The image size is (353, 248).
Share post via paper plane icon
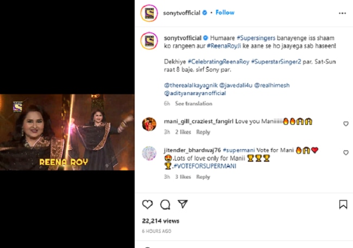tap(183, 204)
